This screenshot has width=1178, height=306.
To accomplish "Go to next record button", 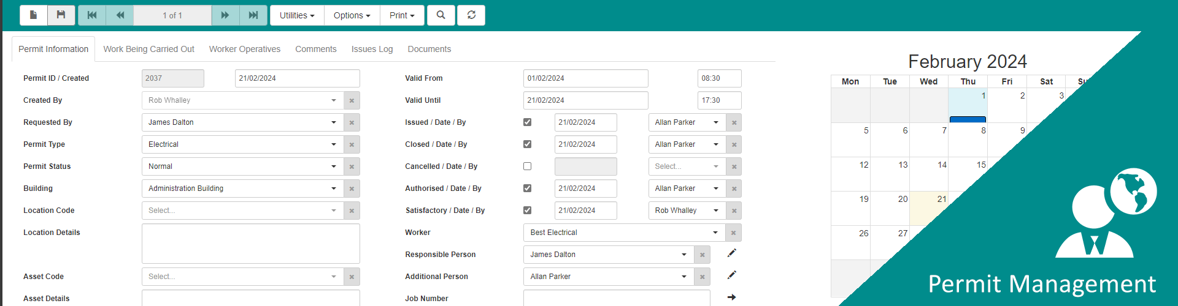I will (x=225, y=15).
